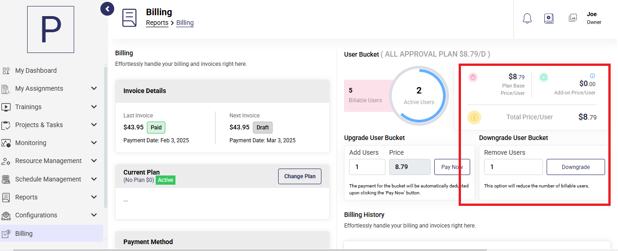The height and width of the screenshot is (251, 618).
Task: Click the add-on price info icon
Action: [x=593, y=76]
